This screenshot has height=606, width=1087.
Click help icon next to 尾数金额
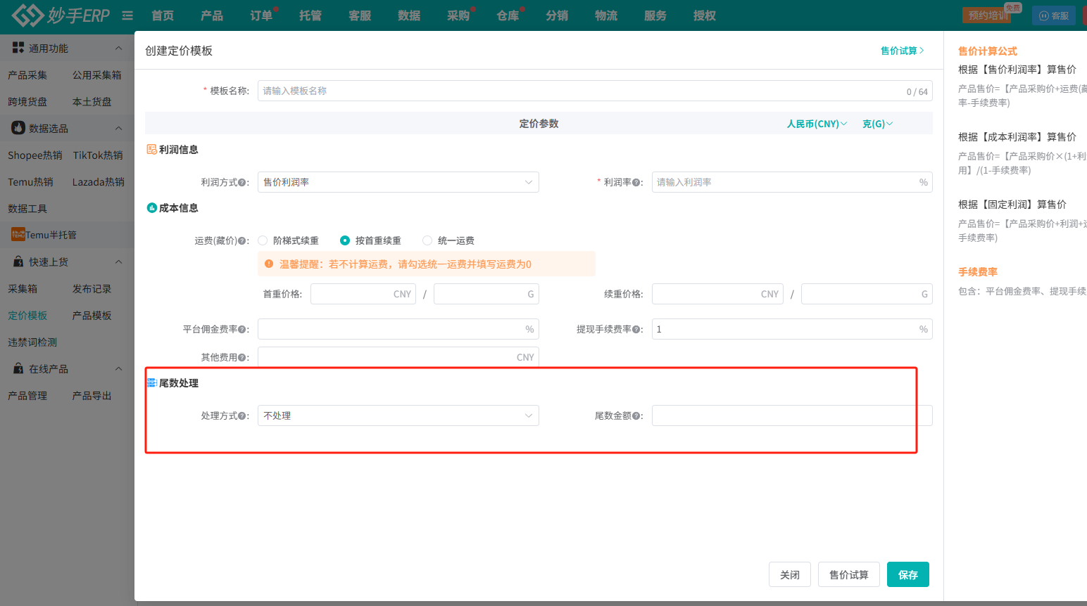tap(636, 416)
